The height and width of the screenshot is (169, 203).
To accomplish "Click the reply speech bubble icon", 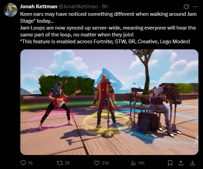I will (x=23, y=163).
